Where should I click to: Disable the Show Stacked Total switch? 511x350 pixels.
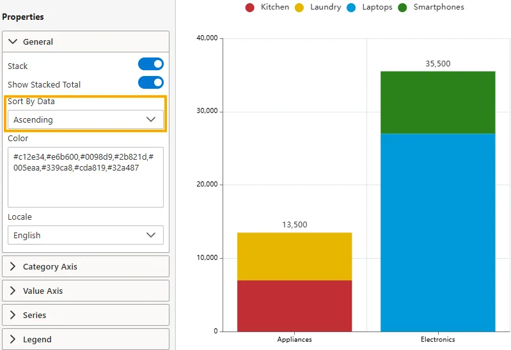point(151,82)
